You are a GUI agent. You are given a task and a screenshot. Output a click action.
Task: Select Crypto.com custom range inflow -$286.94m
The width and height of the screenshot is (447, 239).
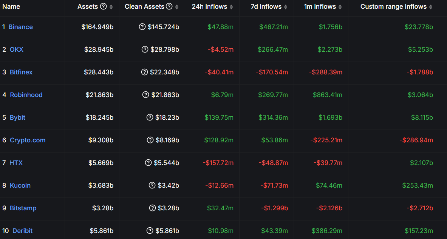click(416, 140)
